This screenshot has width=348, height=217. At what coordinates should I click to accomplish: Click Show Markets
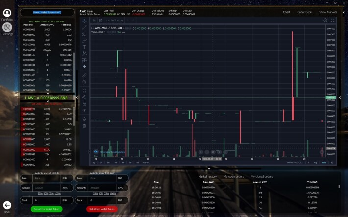(328, 12)
